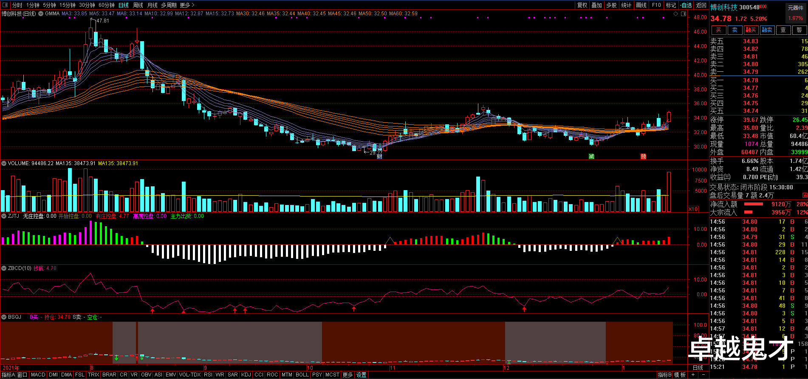
Task: Open F10 company information
Action: coord(656,5)
